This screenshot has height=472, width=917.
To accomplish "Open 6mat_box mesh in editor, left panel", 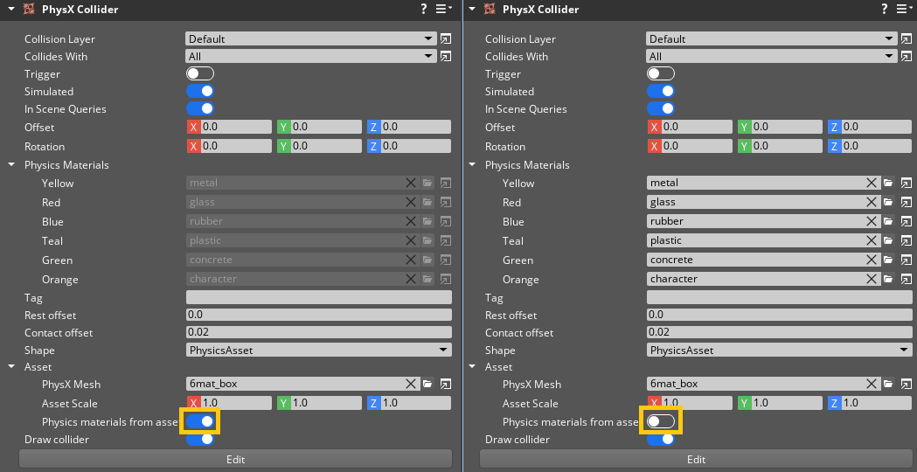I will click(446, 385).
